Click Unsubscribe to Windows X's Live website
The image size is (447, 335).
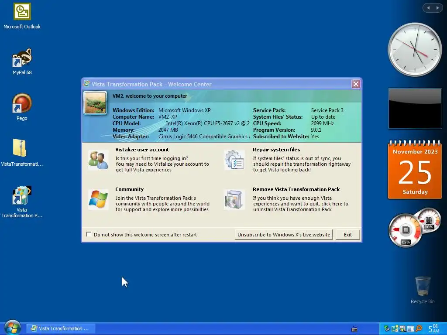283,235
